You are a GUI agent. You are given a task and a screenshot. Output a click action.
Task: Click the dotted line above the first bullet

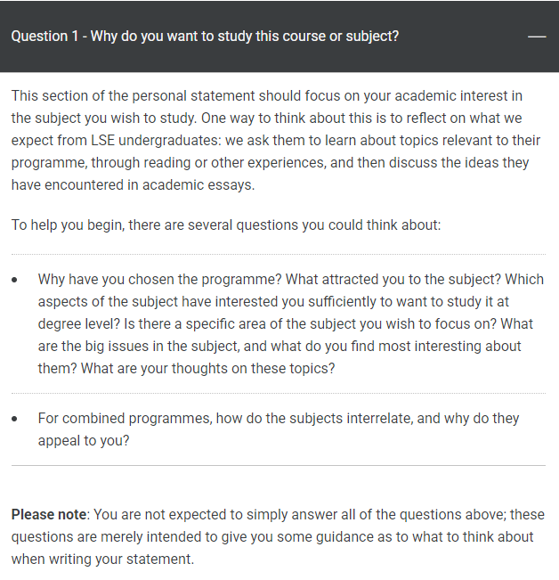278,255
